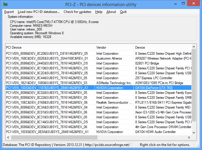Select 4th Gen Core Processor DRAM Controller row

pos(98,127)
